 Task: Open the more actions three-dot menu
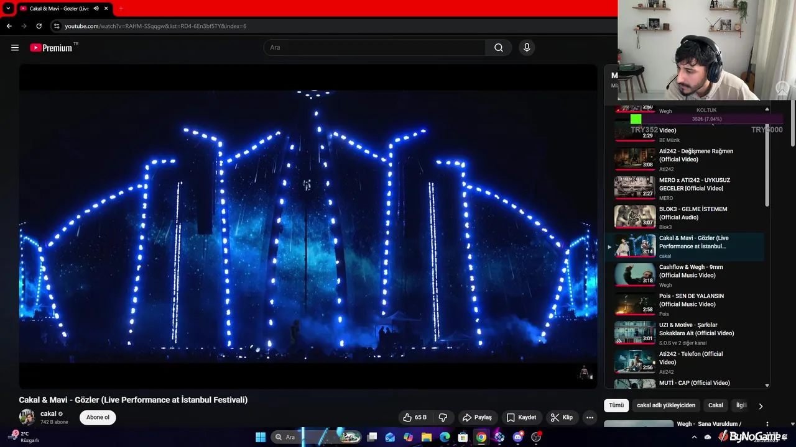590,417
